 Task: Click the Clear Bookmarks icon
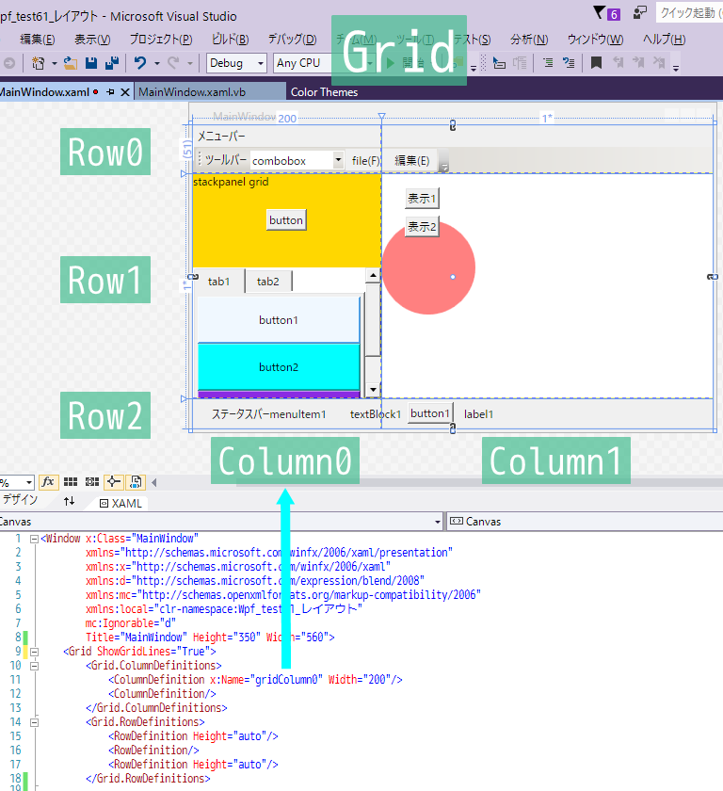tap(659, 63)
